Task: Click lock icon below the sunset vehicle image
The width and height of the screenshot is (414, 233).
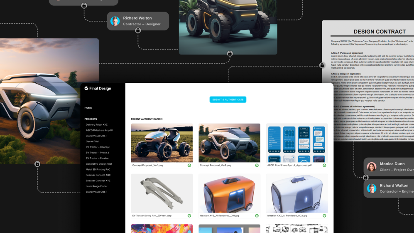Action: (x=37, y=164)
